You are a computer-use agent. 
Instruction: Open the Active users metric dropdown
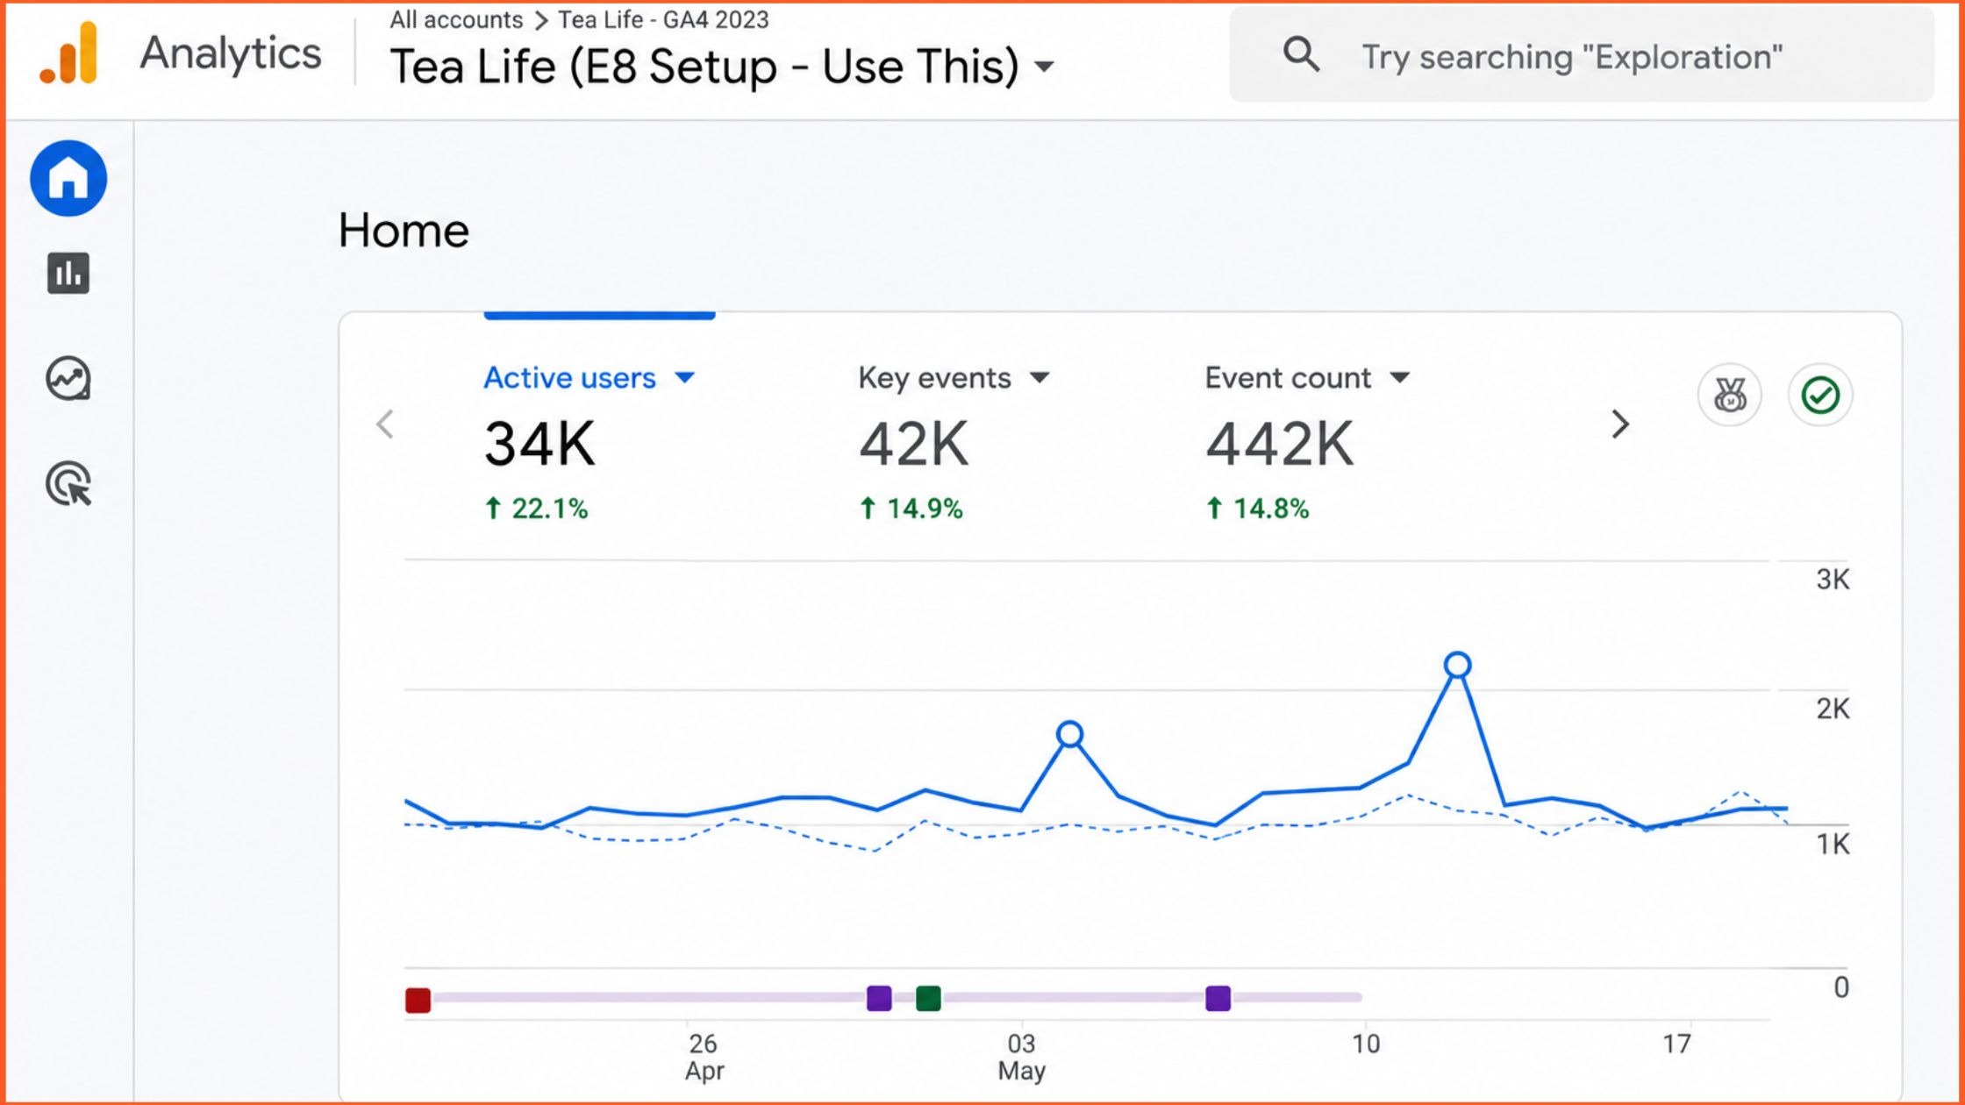(589, 378)
